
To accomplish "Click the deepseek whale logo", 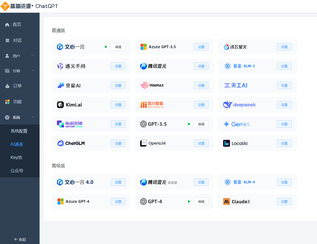I will (227, 105).
